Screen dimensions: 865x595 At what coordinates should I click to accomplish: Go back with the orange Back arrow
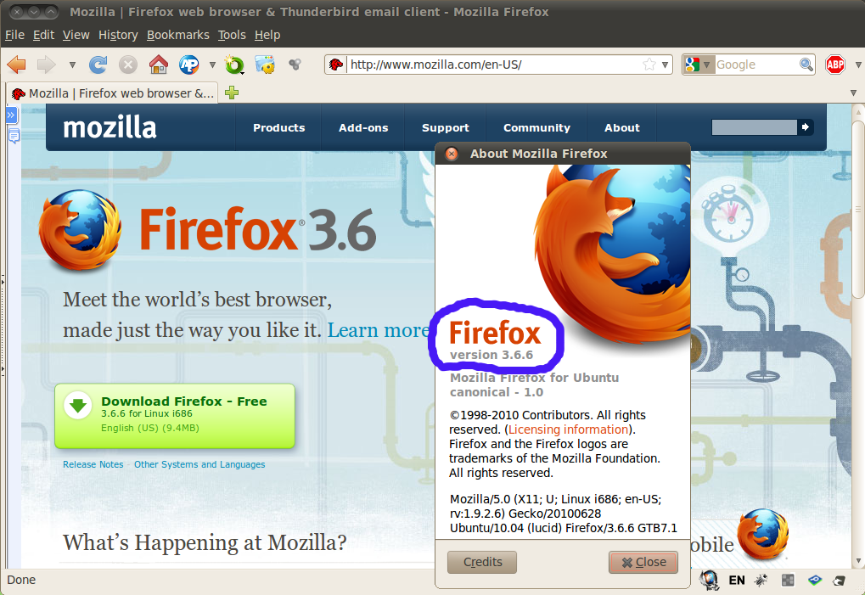[16, 65]
